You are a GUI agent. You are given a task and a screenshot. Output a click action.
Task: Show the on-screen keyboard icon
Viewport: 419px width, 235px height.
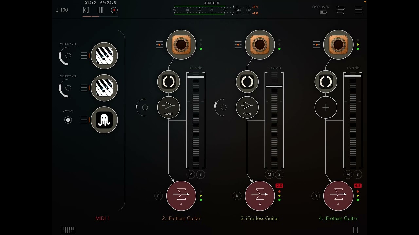pyautogui.click(x=68, y=230)
